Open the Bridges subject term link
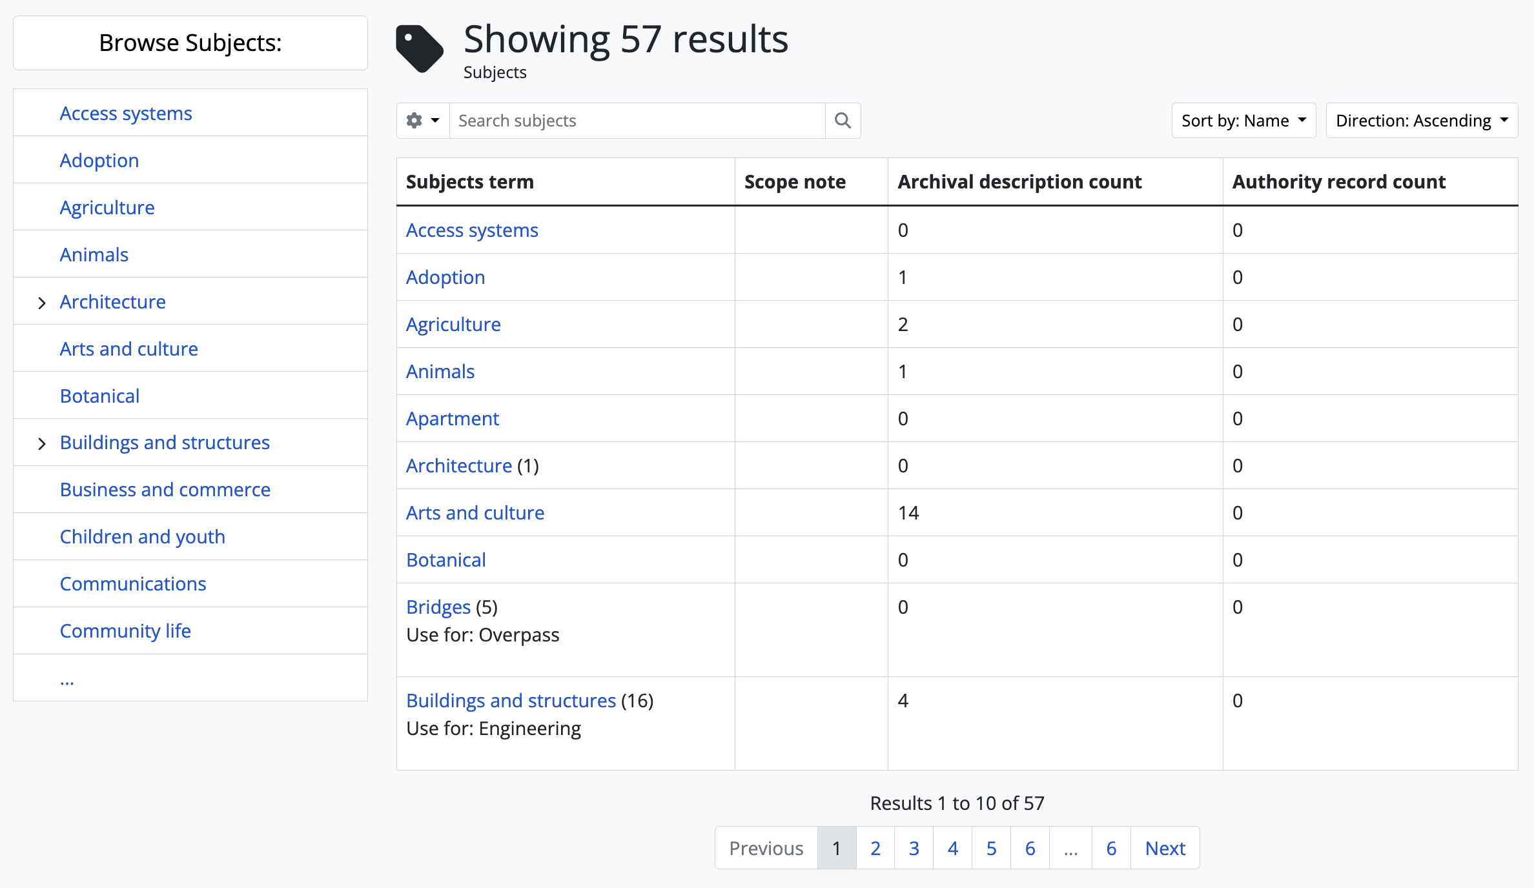1534x888 pixels. coord(438,607)
